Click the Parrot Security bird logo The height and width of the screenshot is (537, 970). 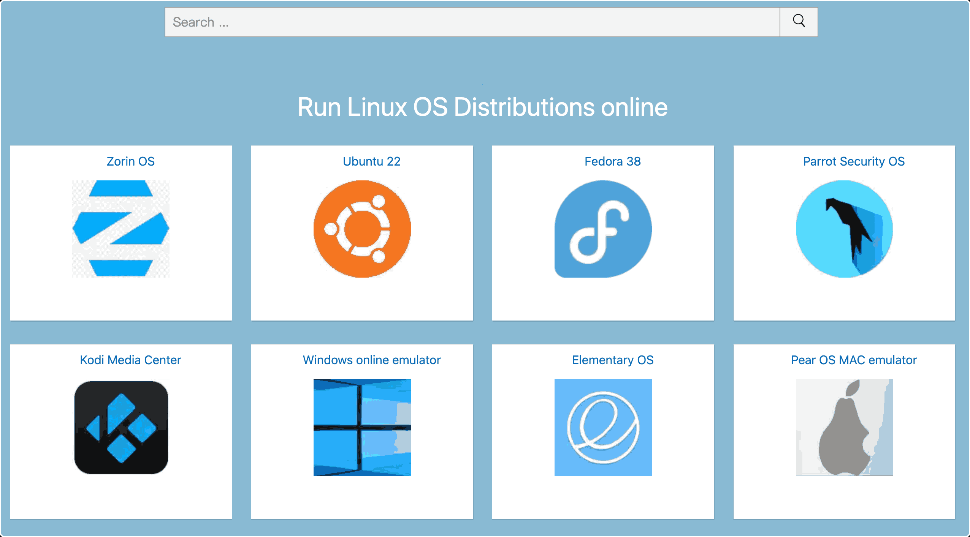[844, 229]
